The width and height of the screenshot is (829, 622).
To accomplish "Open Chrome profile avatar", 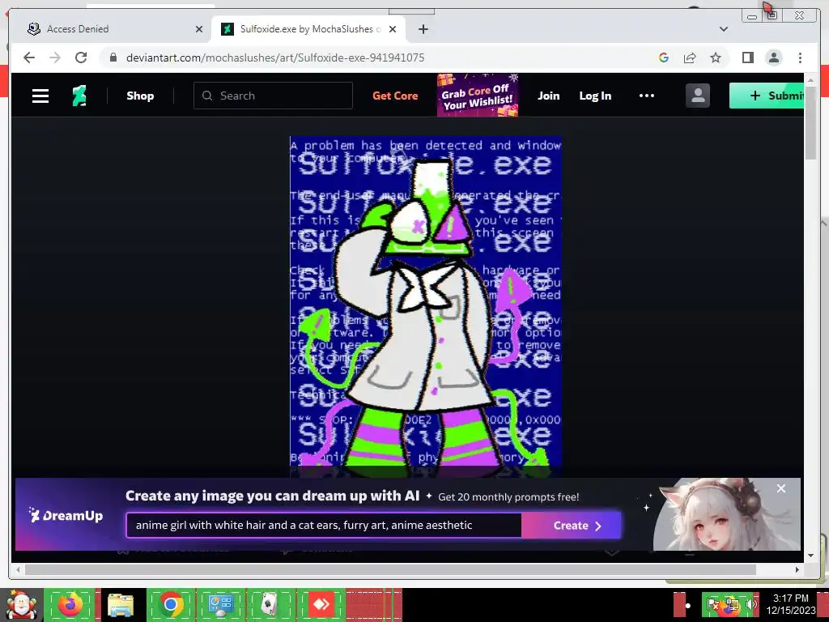I will [x=773, y=58].
